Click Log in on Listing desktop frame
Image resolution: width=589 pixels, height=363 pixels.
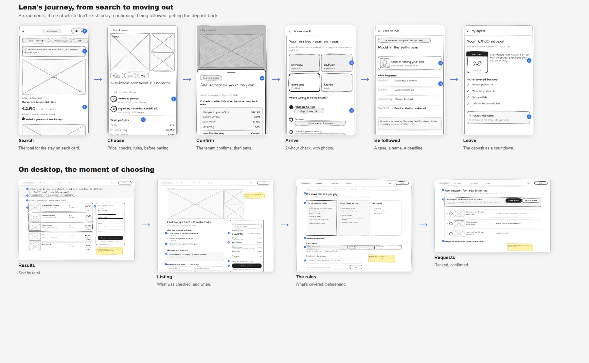(x=264, y=183)
